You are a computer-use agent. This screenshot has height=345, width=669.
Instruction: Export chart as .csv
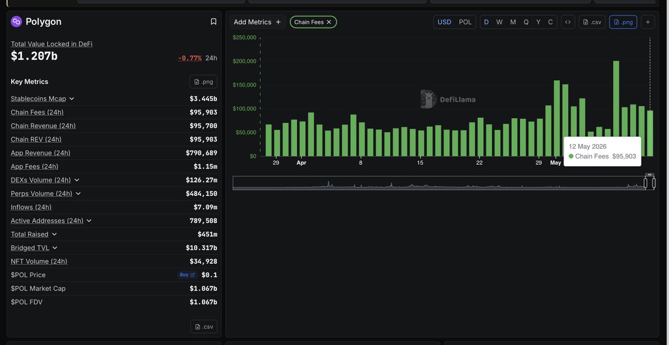coord(592,22)
